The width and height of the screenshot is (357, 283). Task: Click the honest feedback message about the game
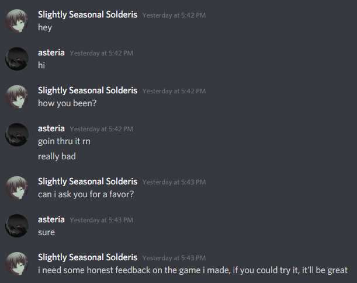[193, 270]
